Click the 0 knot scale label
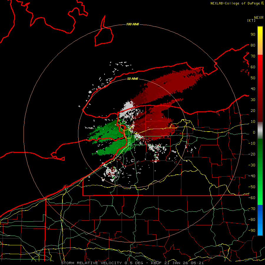Screen dimensions: 265x265 pos(254,132)
